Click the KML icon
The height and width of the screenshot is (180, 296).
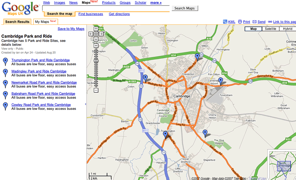[x=225, y=22]
